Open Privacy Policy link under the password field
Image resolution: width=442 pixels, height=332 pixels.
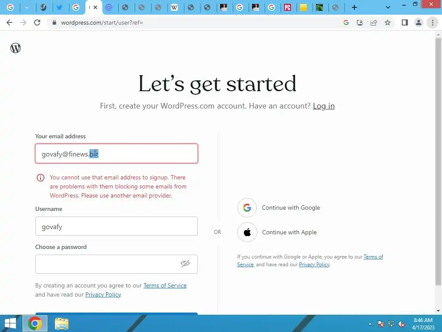tap(103, 294)
